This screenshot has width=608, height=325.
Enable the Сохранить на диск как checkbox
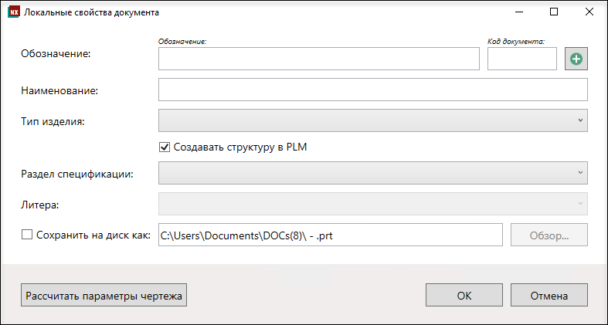pos(27,235)
